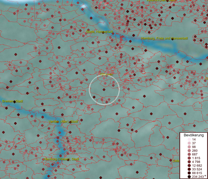The image size is (208, 179).
Task: Click the legend value 12 682
Action: click(x=197, y=166)
